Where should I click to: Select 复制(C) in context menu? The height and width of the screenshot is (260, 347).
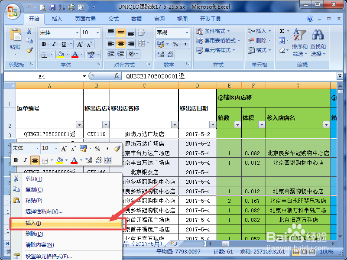[x=66, y=190]
